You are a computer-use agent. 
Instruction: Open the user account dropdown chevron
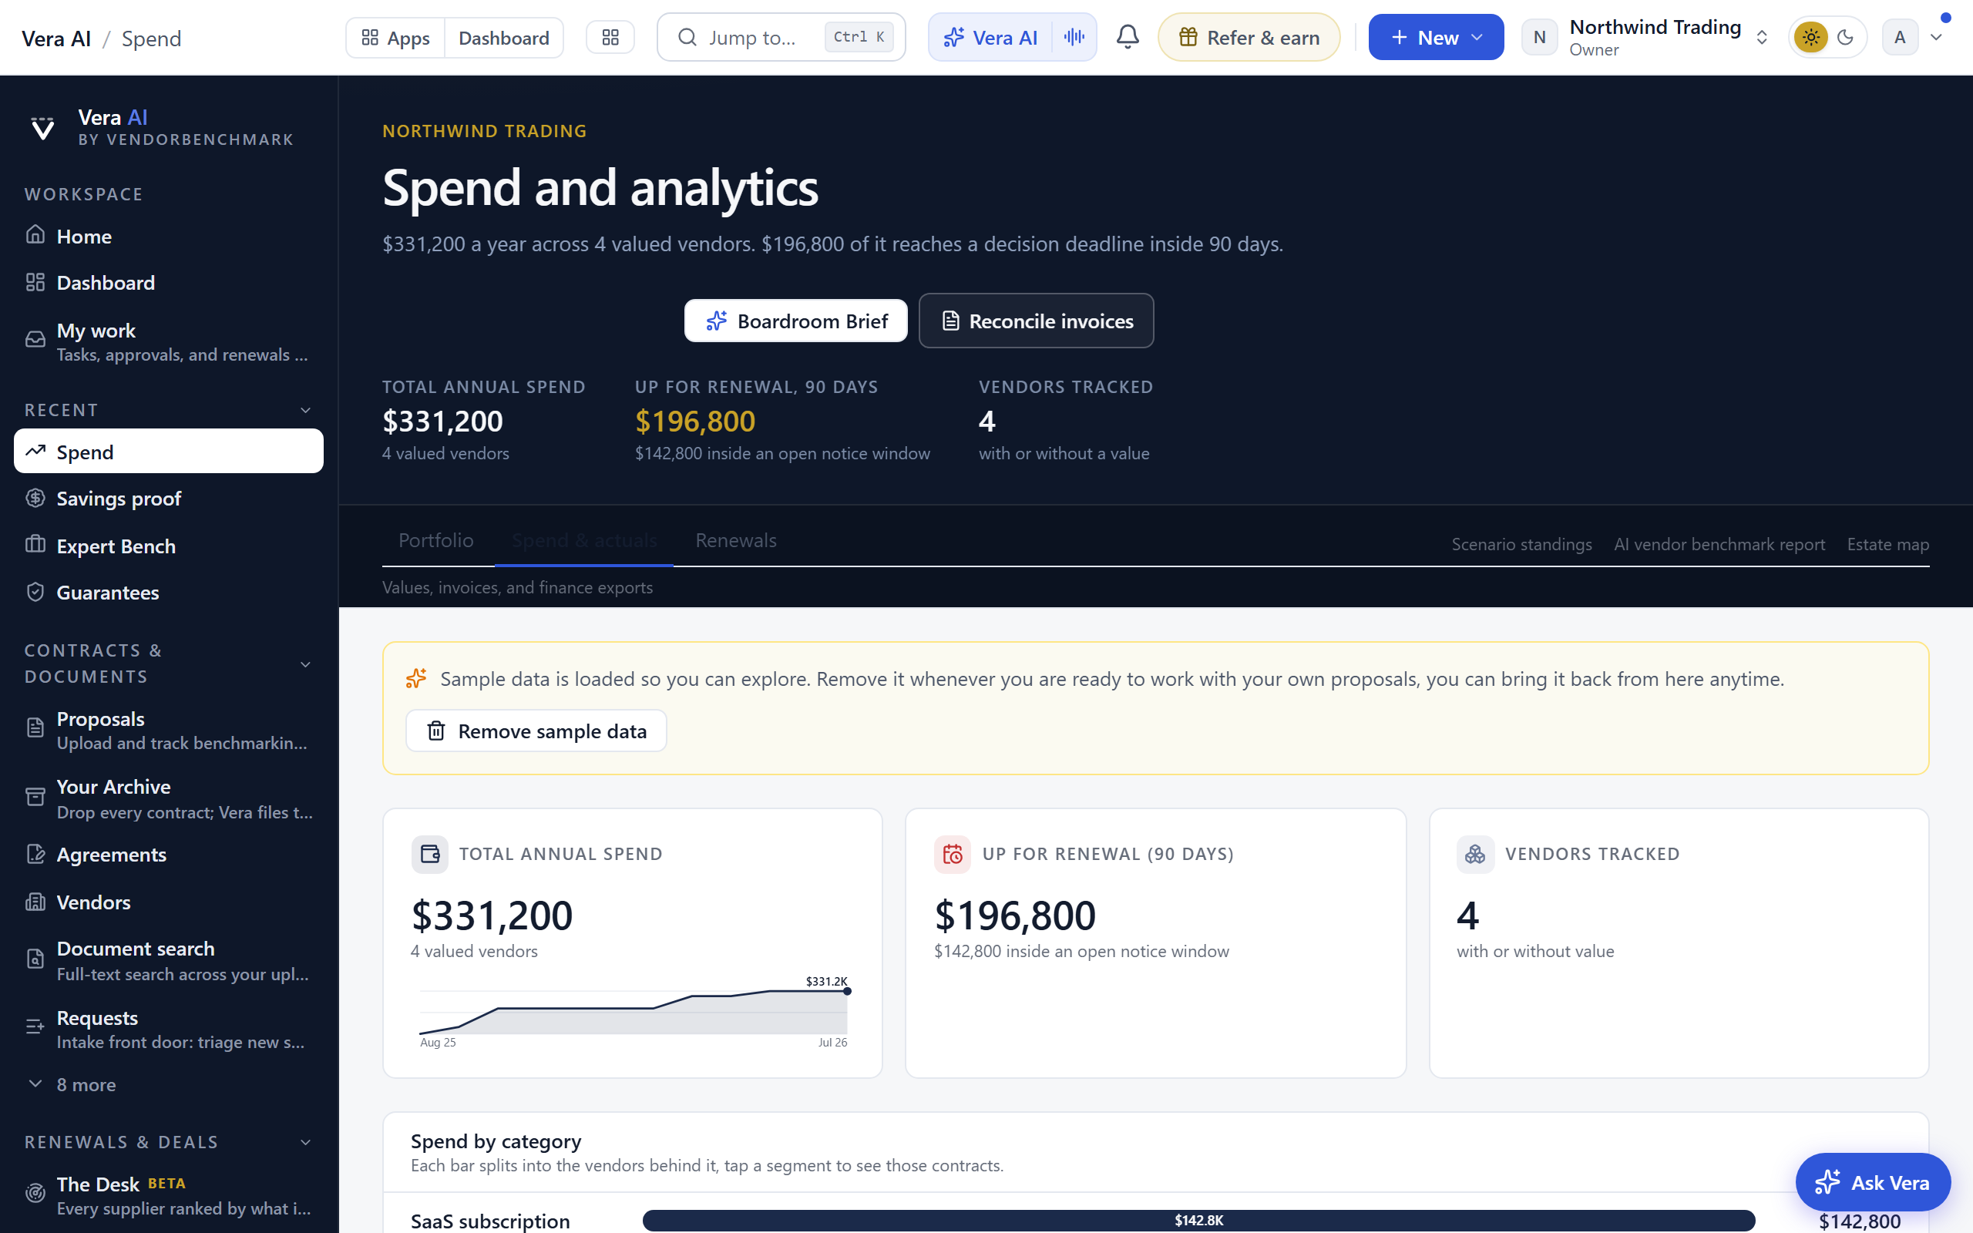point(1936,38)
